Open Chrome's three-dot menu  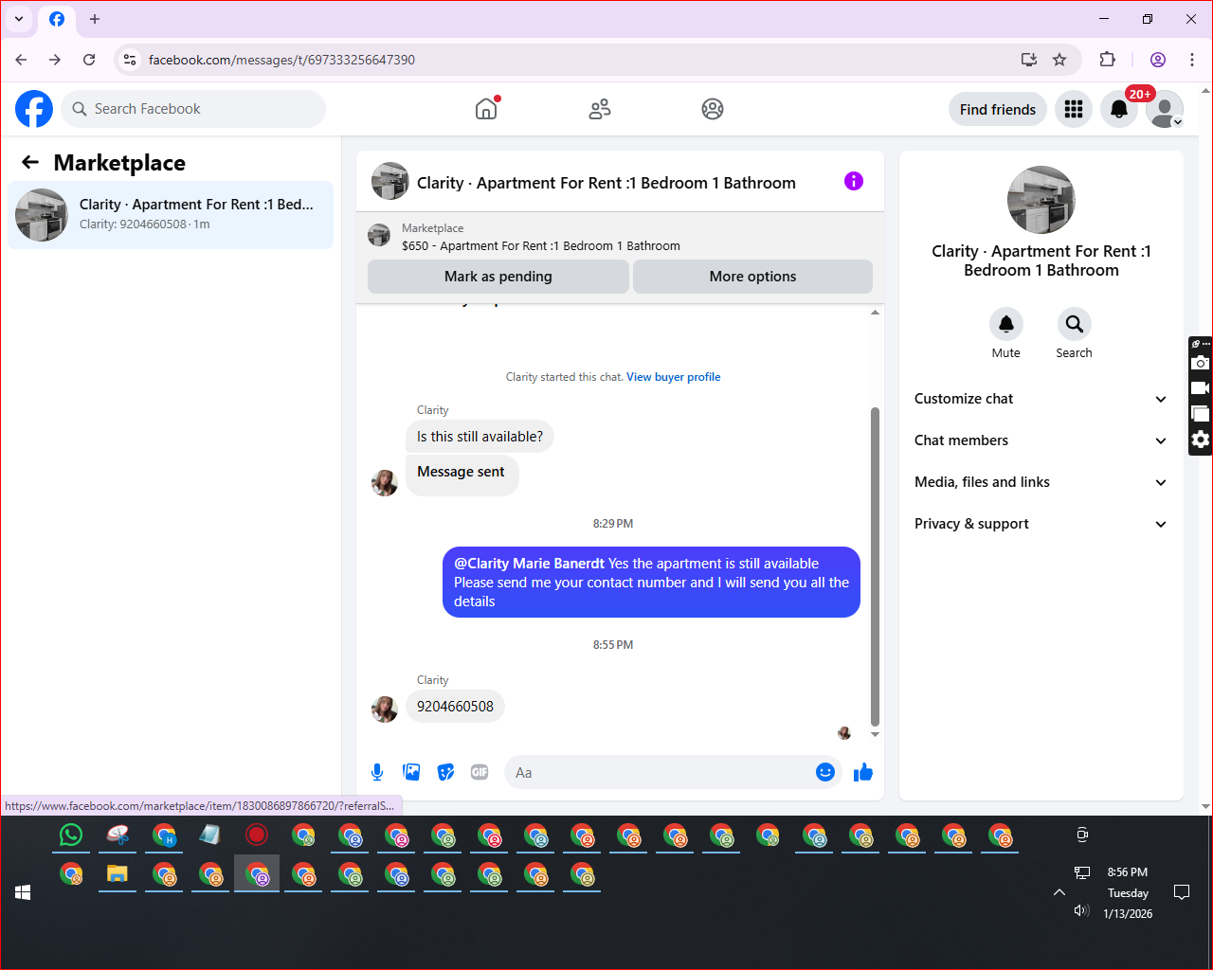1192,60
